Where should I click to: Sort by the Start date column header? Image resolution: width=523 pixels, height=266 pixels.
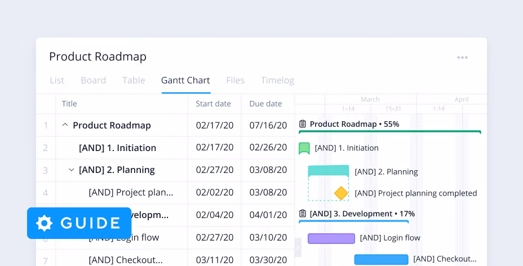click(213, 104)
